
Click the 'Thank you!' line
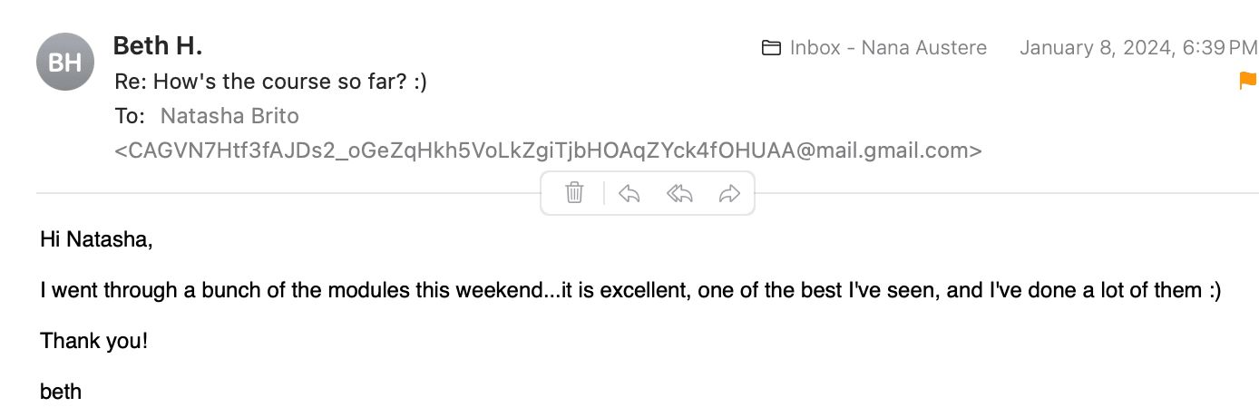click(93, 342)
